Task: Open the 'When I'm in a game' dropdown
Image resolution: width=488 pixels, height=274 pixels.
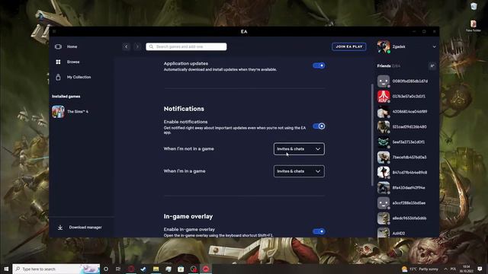Action: [x=299, y=171]
